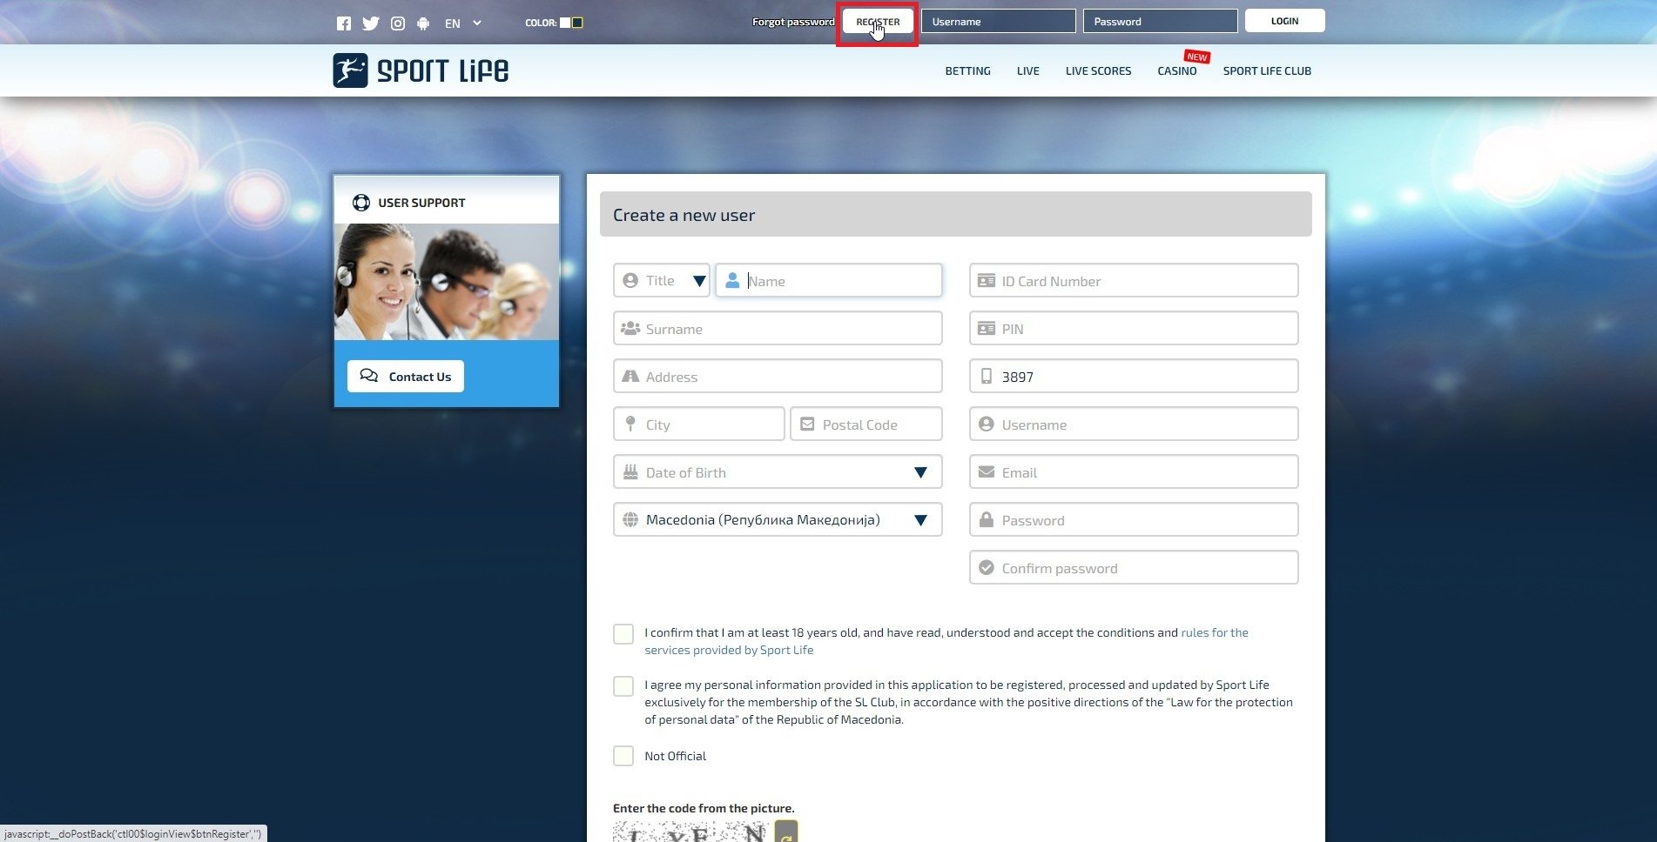Viewport: 1657px width, 842px height.
Task: Click the Android app icon
Action: 423,23
